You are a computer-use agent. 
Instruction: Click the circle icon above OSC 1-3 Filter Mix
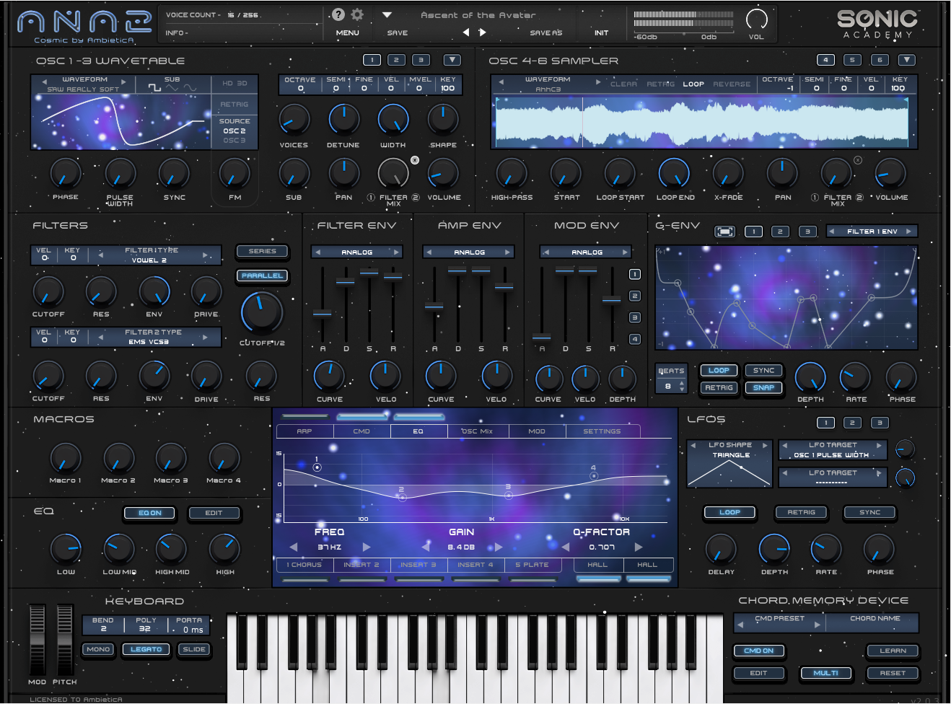415,160
